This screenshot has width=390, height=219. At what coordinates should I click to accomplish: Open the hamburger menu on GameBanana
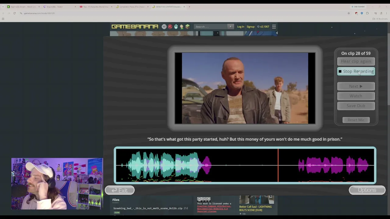274,27
